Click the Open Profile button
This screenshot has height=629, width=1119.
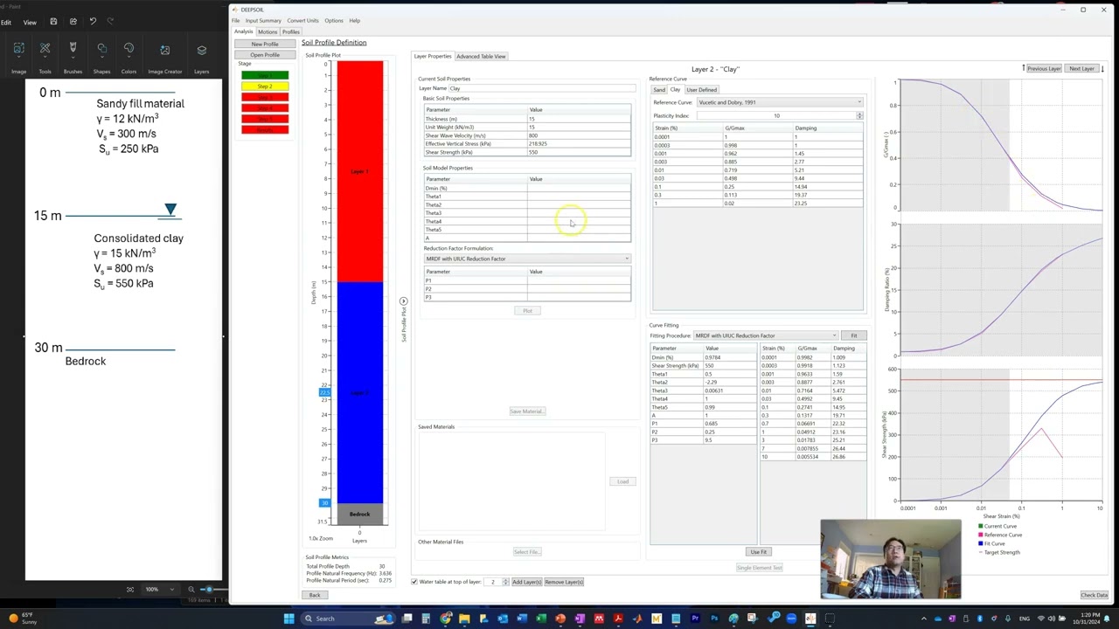[x=265, y=55]
